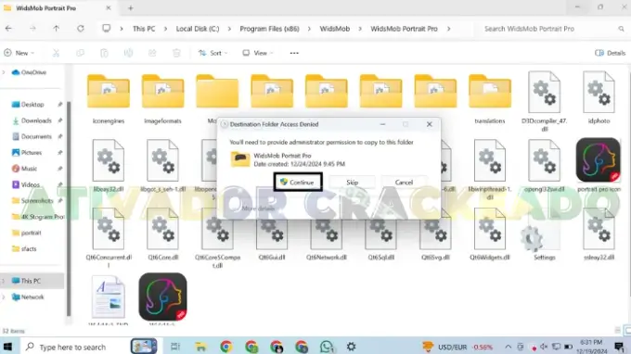This screenshot has width=631, height=354.
Task: Open Desktop in sidebar
Action: coord(32,105)
